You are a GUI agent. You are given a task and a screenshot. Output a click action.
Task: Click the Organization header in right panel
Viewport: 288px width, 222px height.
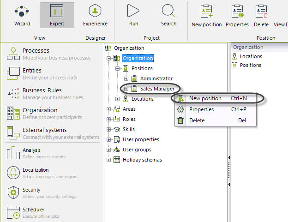[x=259, y=47]
